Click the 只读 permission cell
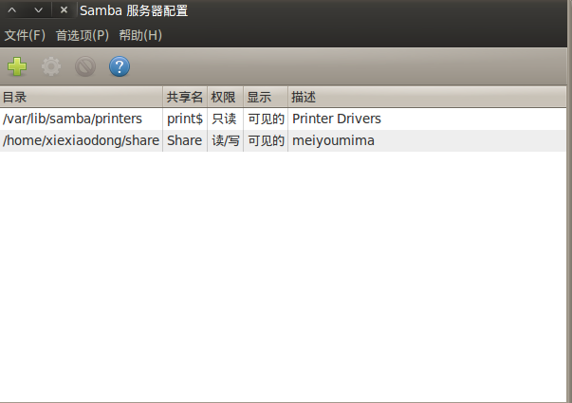The height and width of the screenshot is (403, 572). pyautogui.click(x=224, y=119)
